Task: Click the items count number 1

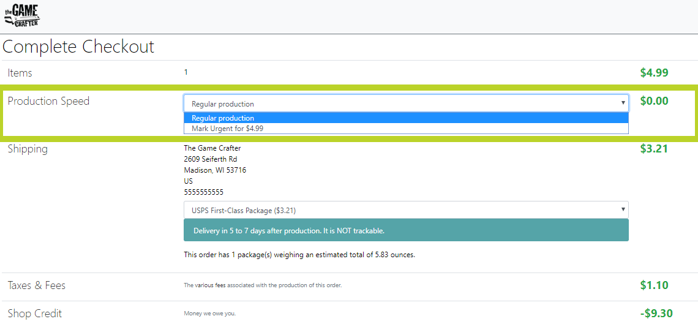Action: click(186, 72)
